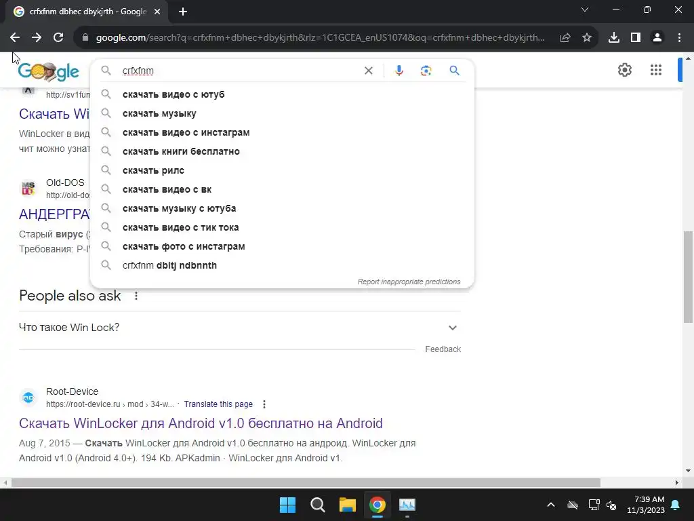Open Скачать WinLocker для Android result
694x521 pixels.
tap(201, 423)
